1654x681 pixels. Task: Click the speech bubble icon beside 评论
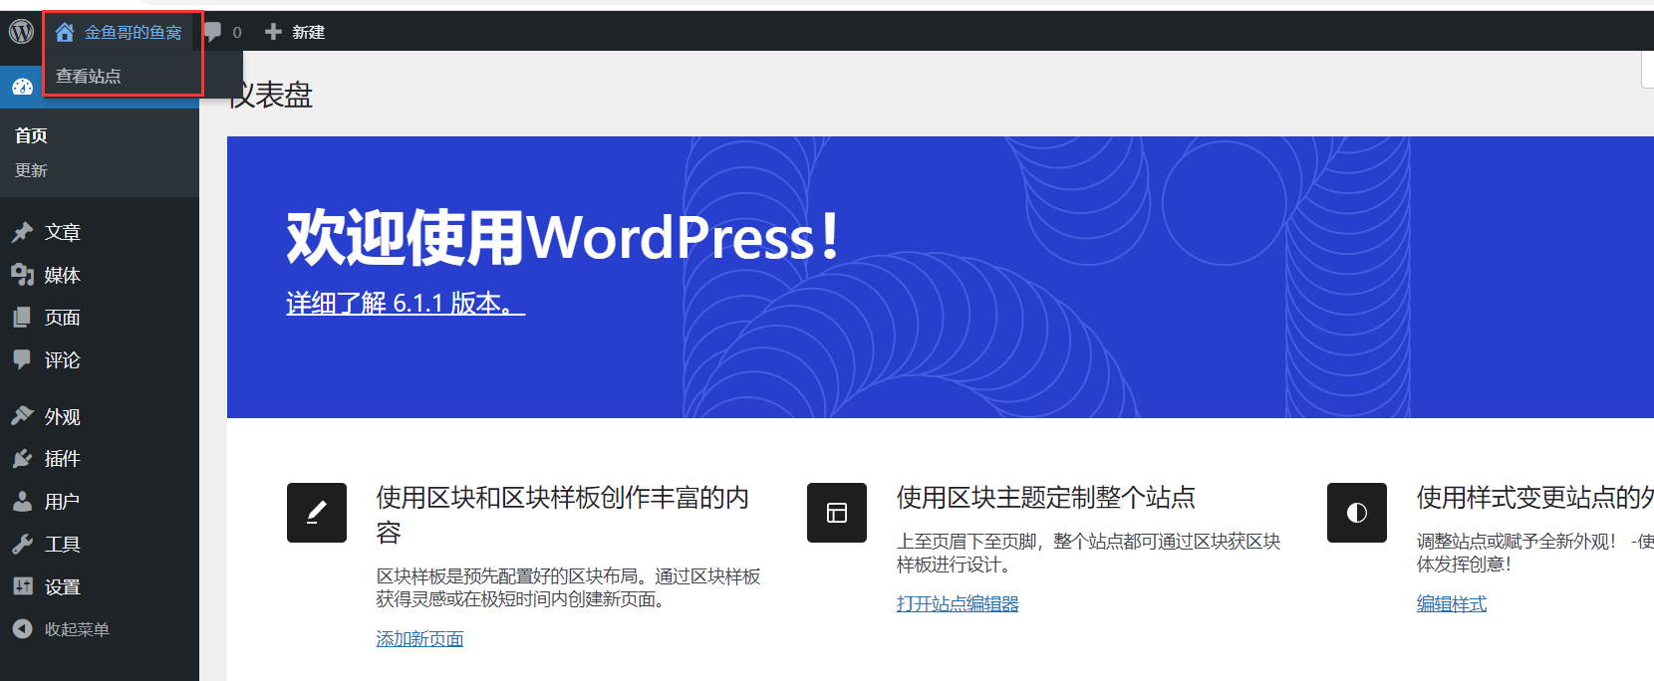(x=22, y=359)
